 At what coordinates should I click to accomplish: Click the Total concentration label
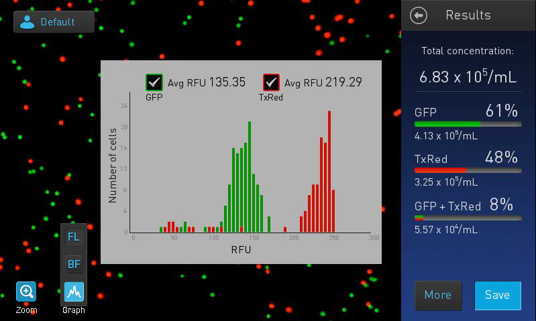coord(468,51)
